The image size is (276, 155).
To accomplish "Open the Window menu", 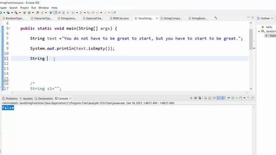I will [x=44, y=8].
